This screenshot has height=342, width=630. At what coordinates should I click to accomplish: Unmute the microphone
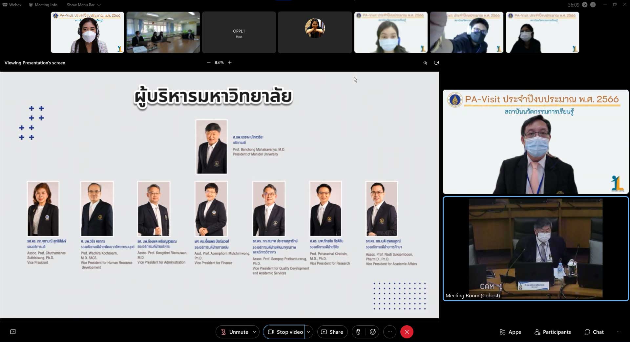coord(234,332)
